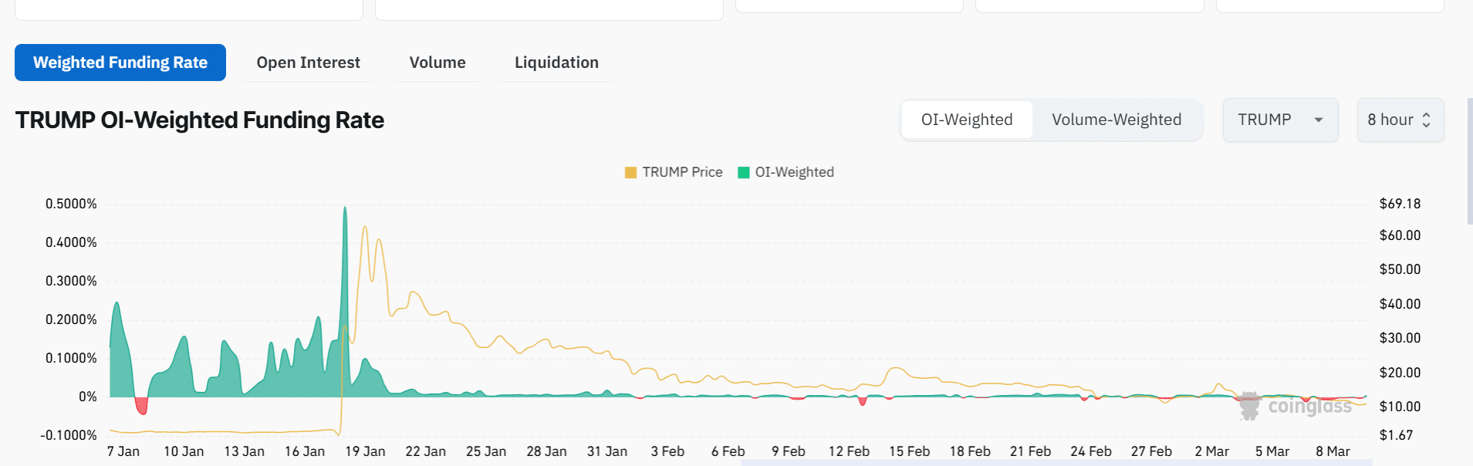1473x466 pixels.
Task: Toggle the yellow TRUMP Price legend square
Action: 630,172
